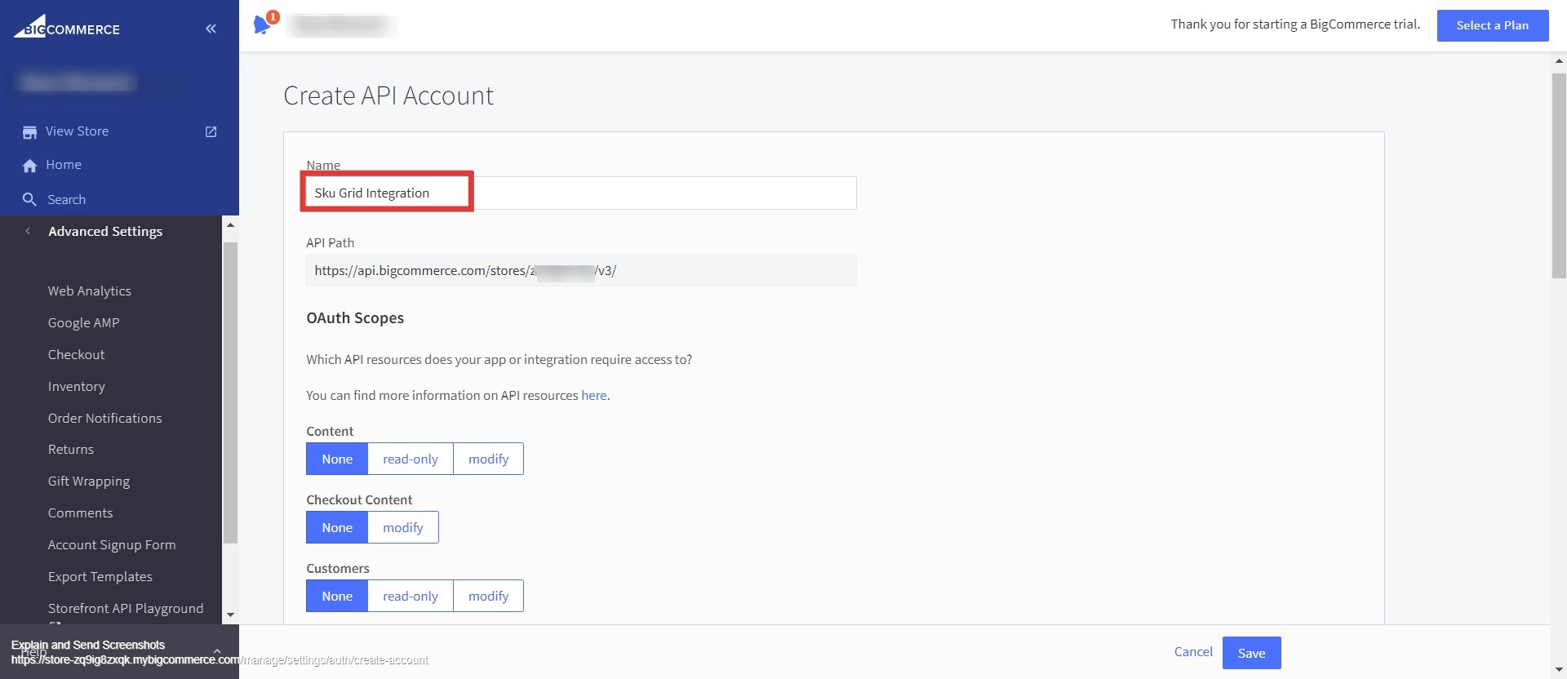Open Web Analytics settings
This screenshot has height=679, width=1567.
tap(89, 291)
